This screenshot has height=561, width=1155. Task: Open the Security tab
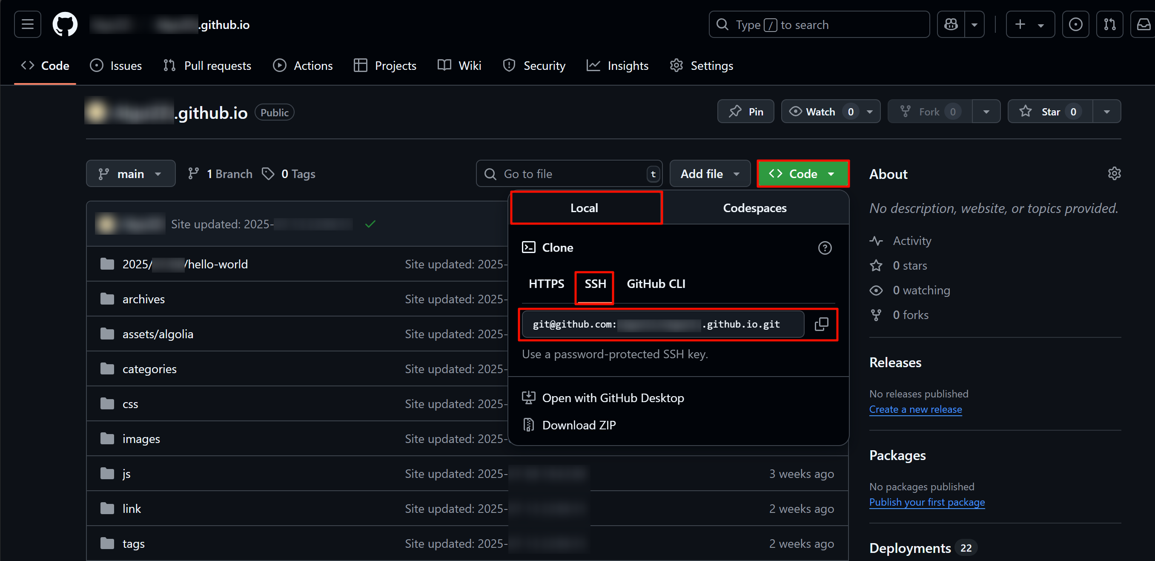pyautogui.click(x=533, y=66)
